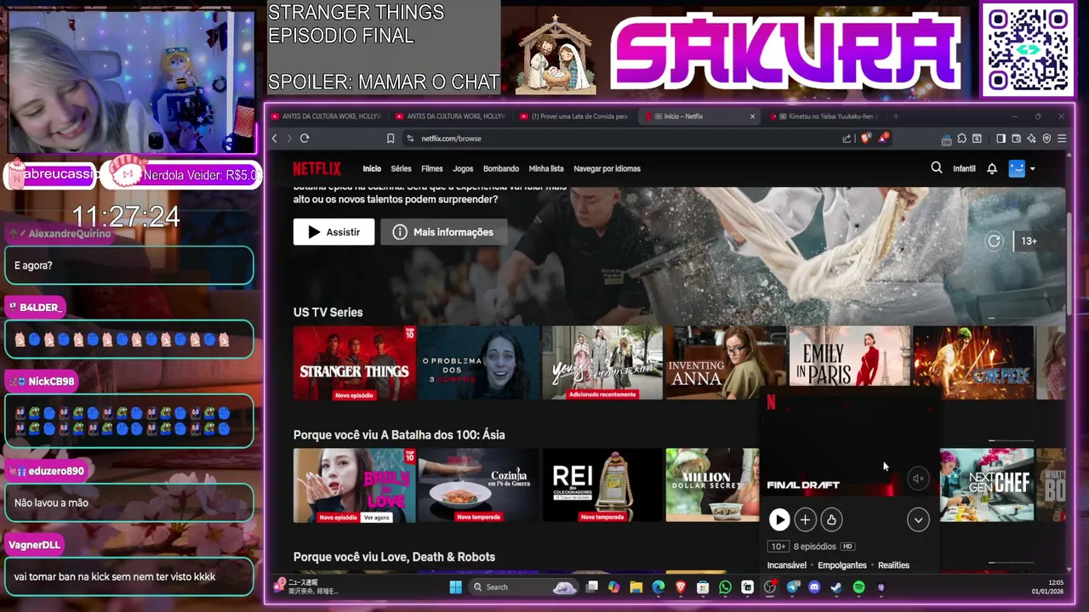This screenshot has height=612, width=1089.
Task: Open the Jogos menu item
Action: click(x=463, y=168)
